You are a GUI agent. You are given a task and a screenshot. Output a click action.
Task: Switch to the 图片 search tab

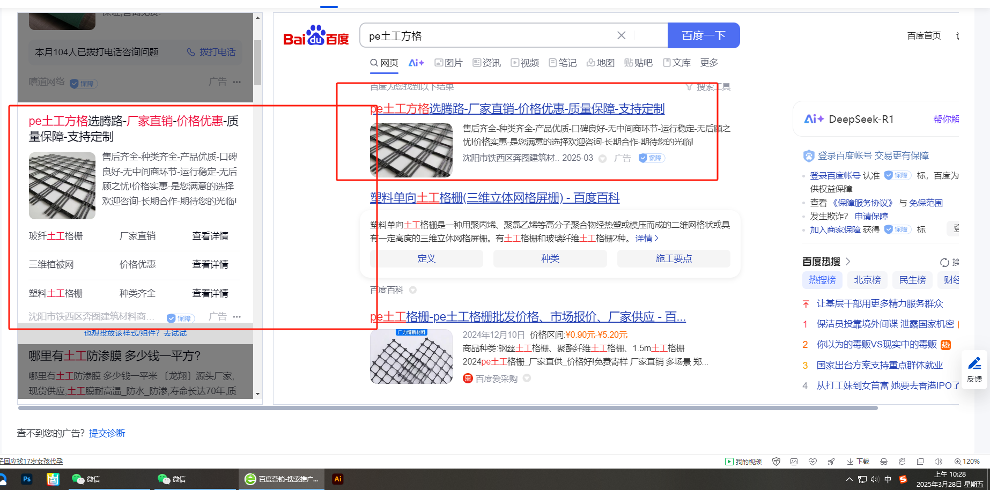tap(448, 63)
